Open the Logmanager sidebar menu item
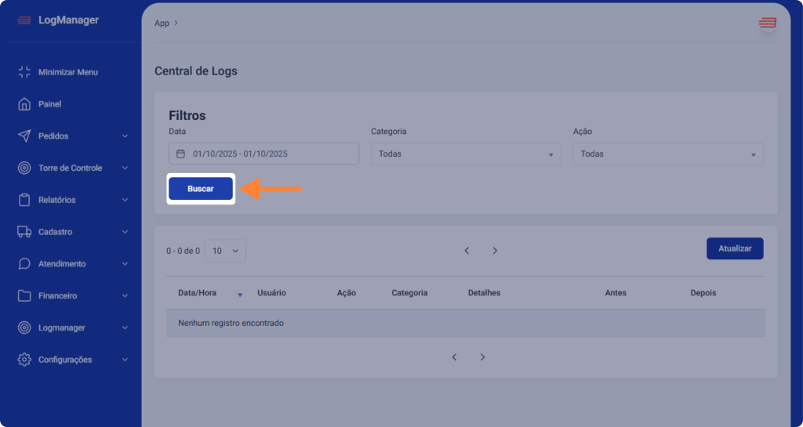This screenshot has width=803, height=427. point(62,328)
